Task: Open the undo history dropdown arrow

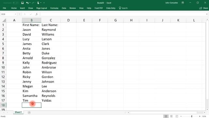Action: [30, 3]
